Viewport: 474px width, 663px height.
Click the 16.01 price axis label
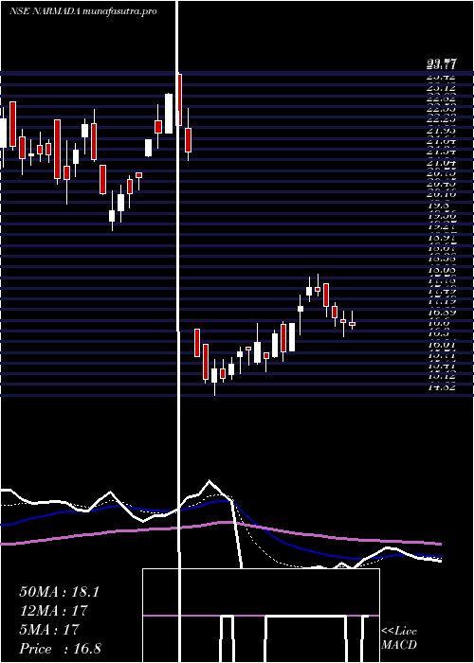(442, 346)
